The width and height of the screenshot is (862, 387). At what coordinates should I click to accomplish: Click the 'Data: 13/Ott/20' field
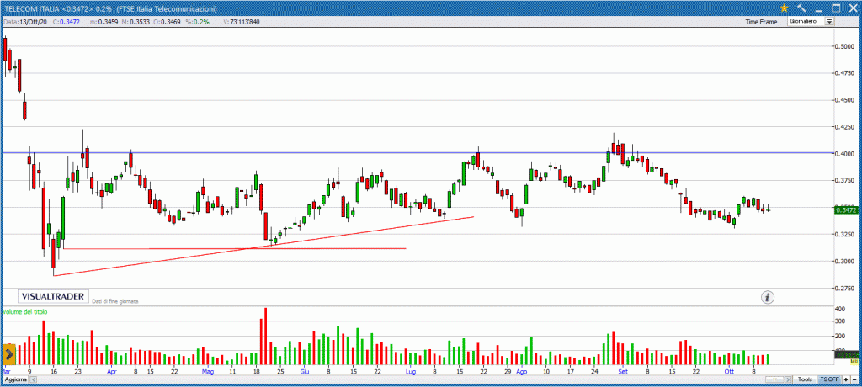(x=25, y=21)
